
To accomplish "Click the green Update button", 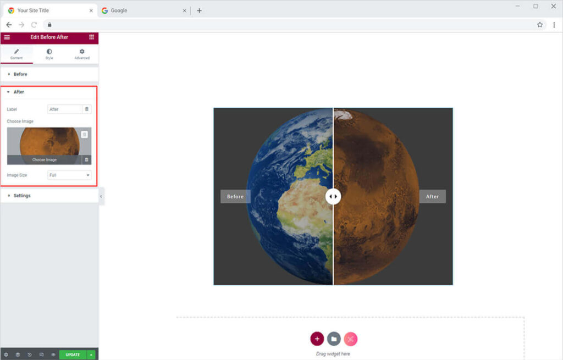I will [73, 355].
